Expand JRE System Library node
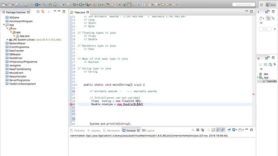Screen dimensions: 278x156 pyautogui.click(x=7, y=39)
